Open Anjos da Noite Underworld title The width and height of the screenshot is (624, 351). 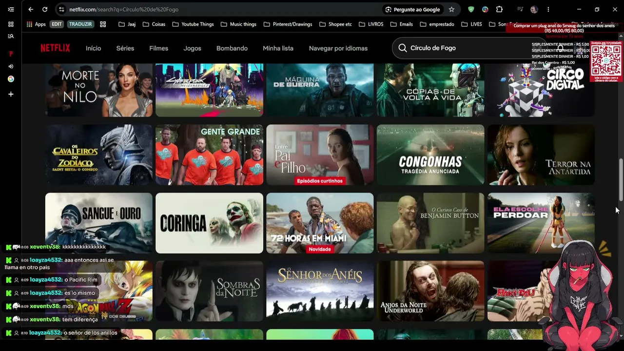pyautogui.click(x=430, y=291)
